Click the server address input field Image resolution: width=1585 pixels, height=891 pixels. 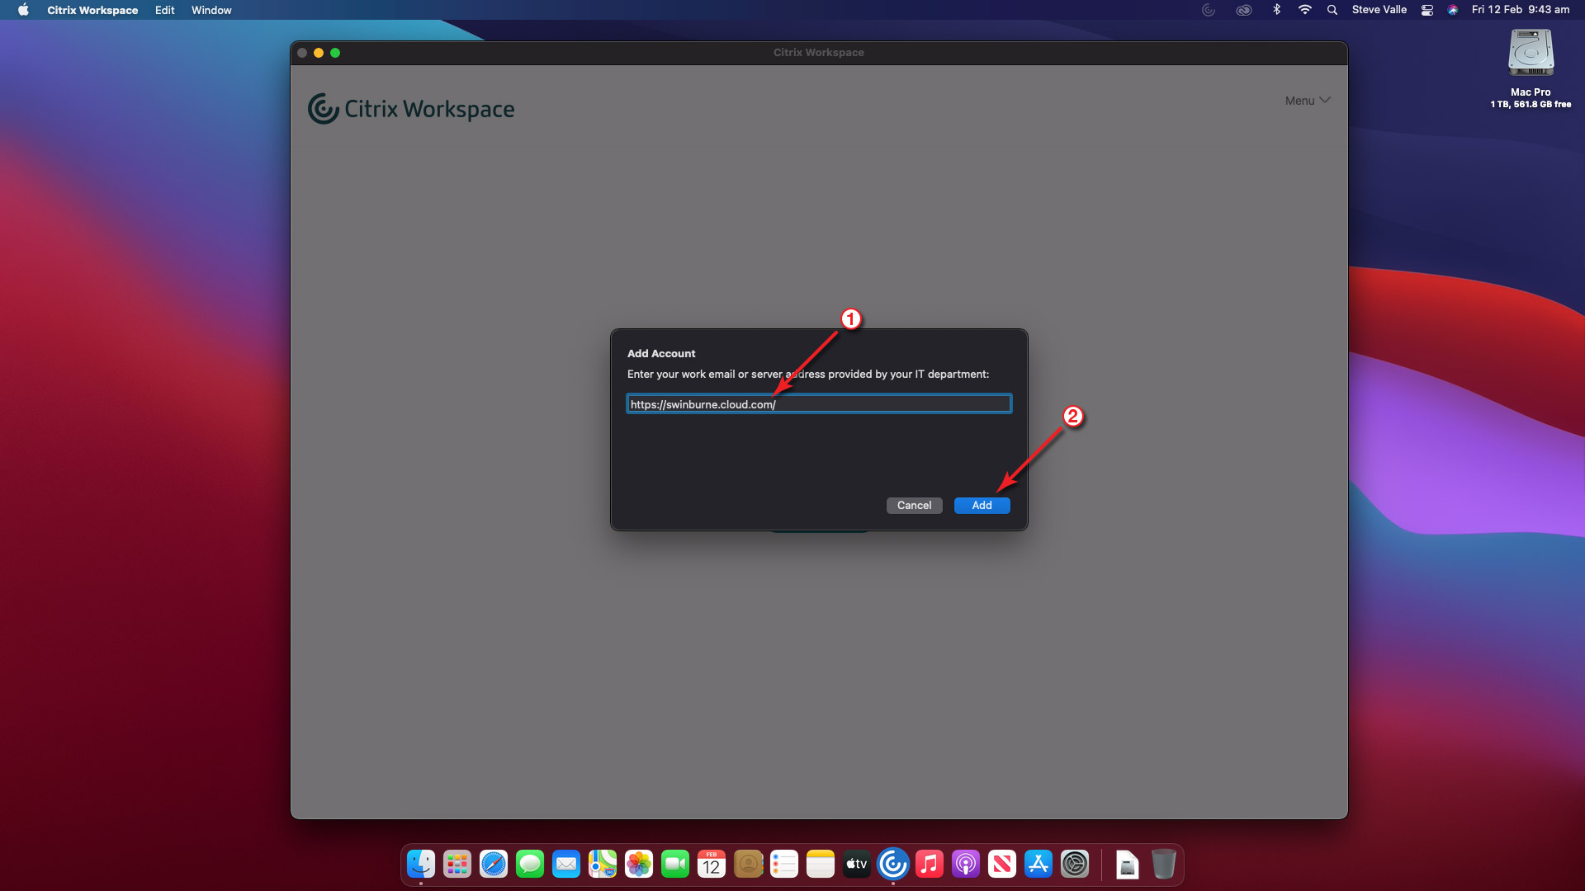pos(818,404)
